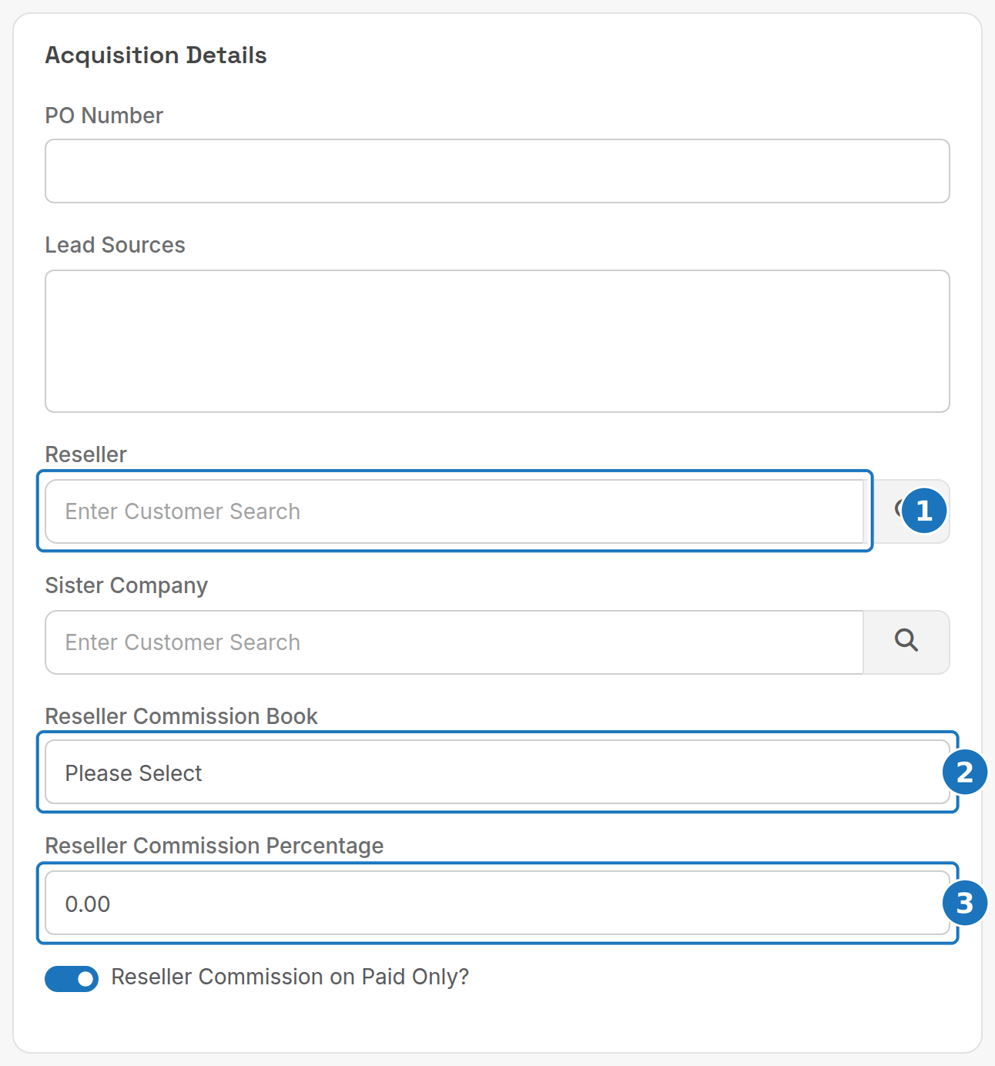Click into the Lead Sources box
The height and width of the screenshot is (1066, 995).
point(497,341)
